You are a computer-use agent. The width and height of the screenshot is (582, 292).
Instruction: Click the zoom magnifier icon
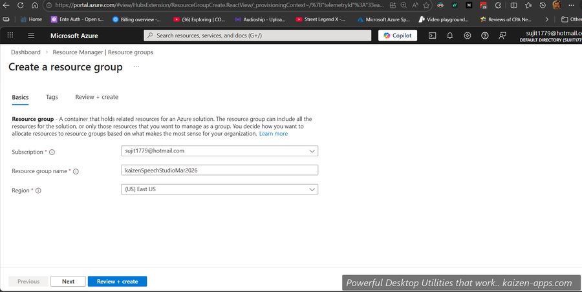point(404,5)
